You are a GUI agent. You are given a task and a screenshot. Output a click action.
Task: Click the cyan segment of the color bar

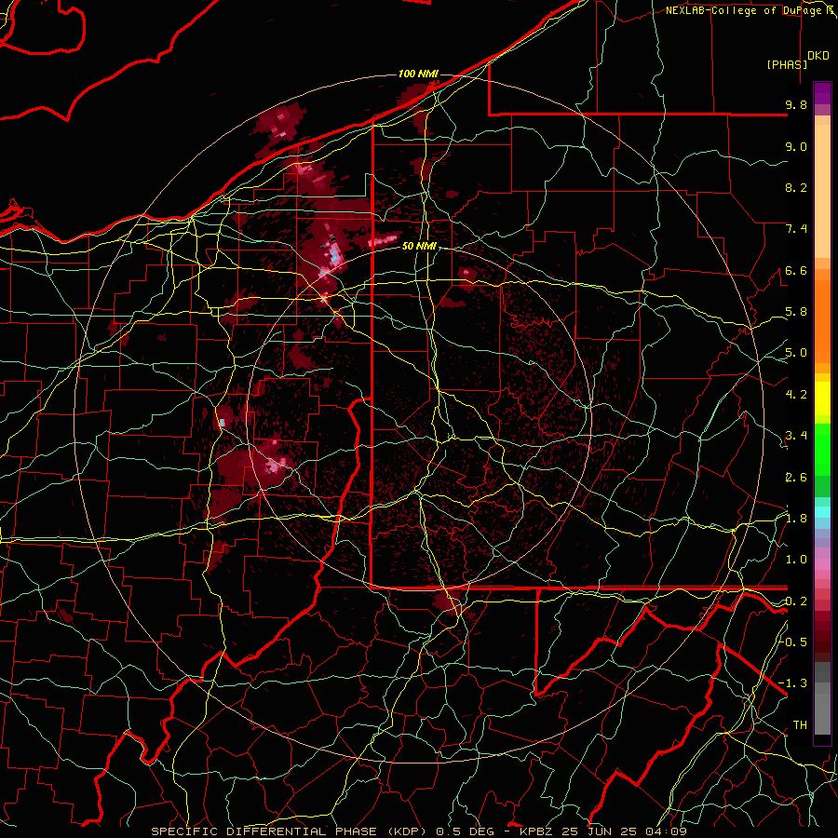tap(822, 512)
